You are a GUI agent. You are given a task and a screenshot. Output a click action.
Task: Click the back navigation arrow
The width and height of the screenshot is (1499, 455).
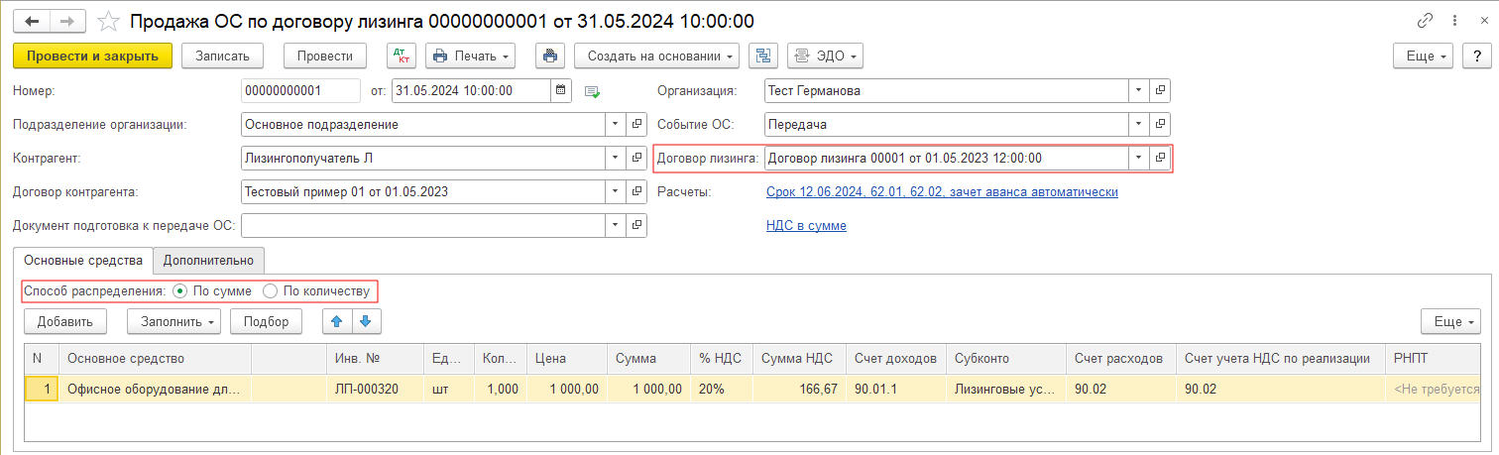pyautogui.click(x=32, y=21)
